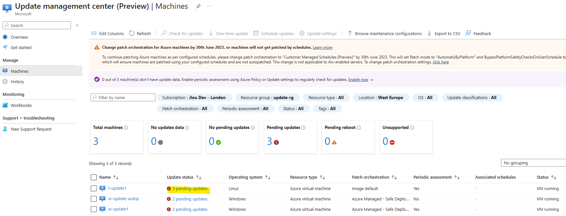Screen dimensions: 566x216
Task: Click info icon beside Total machines
Action: click(x=126, y=128)
